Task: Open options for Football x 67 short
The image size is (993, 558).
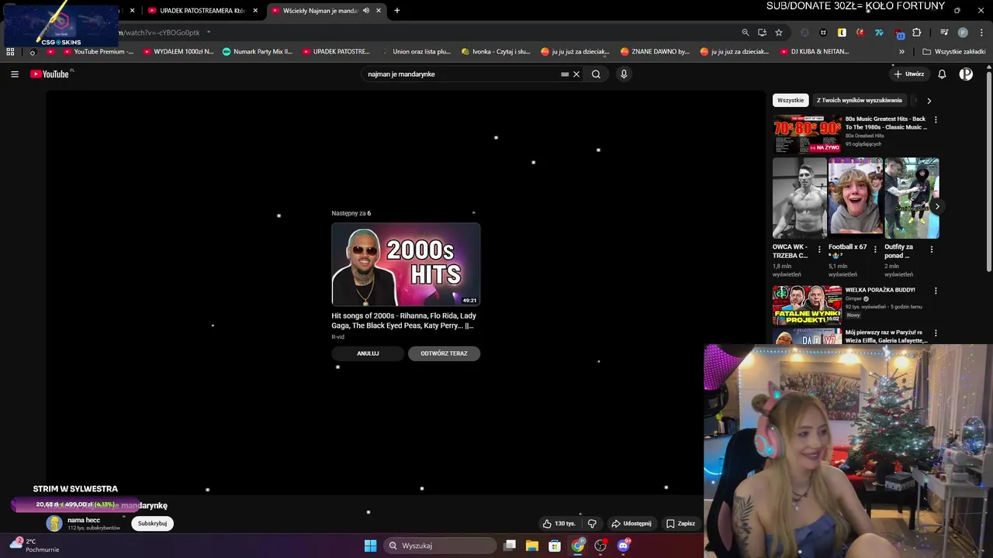Action: 875,250
